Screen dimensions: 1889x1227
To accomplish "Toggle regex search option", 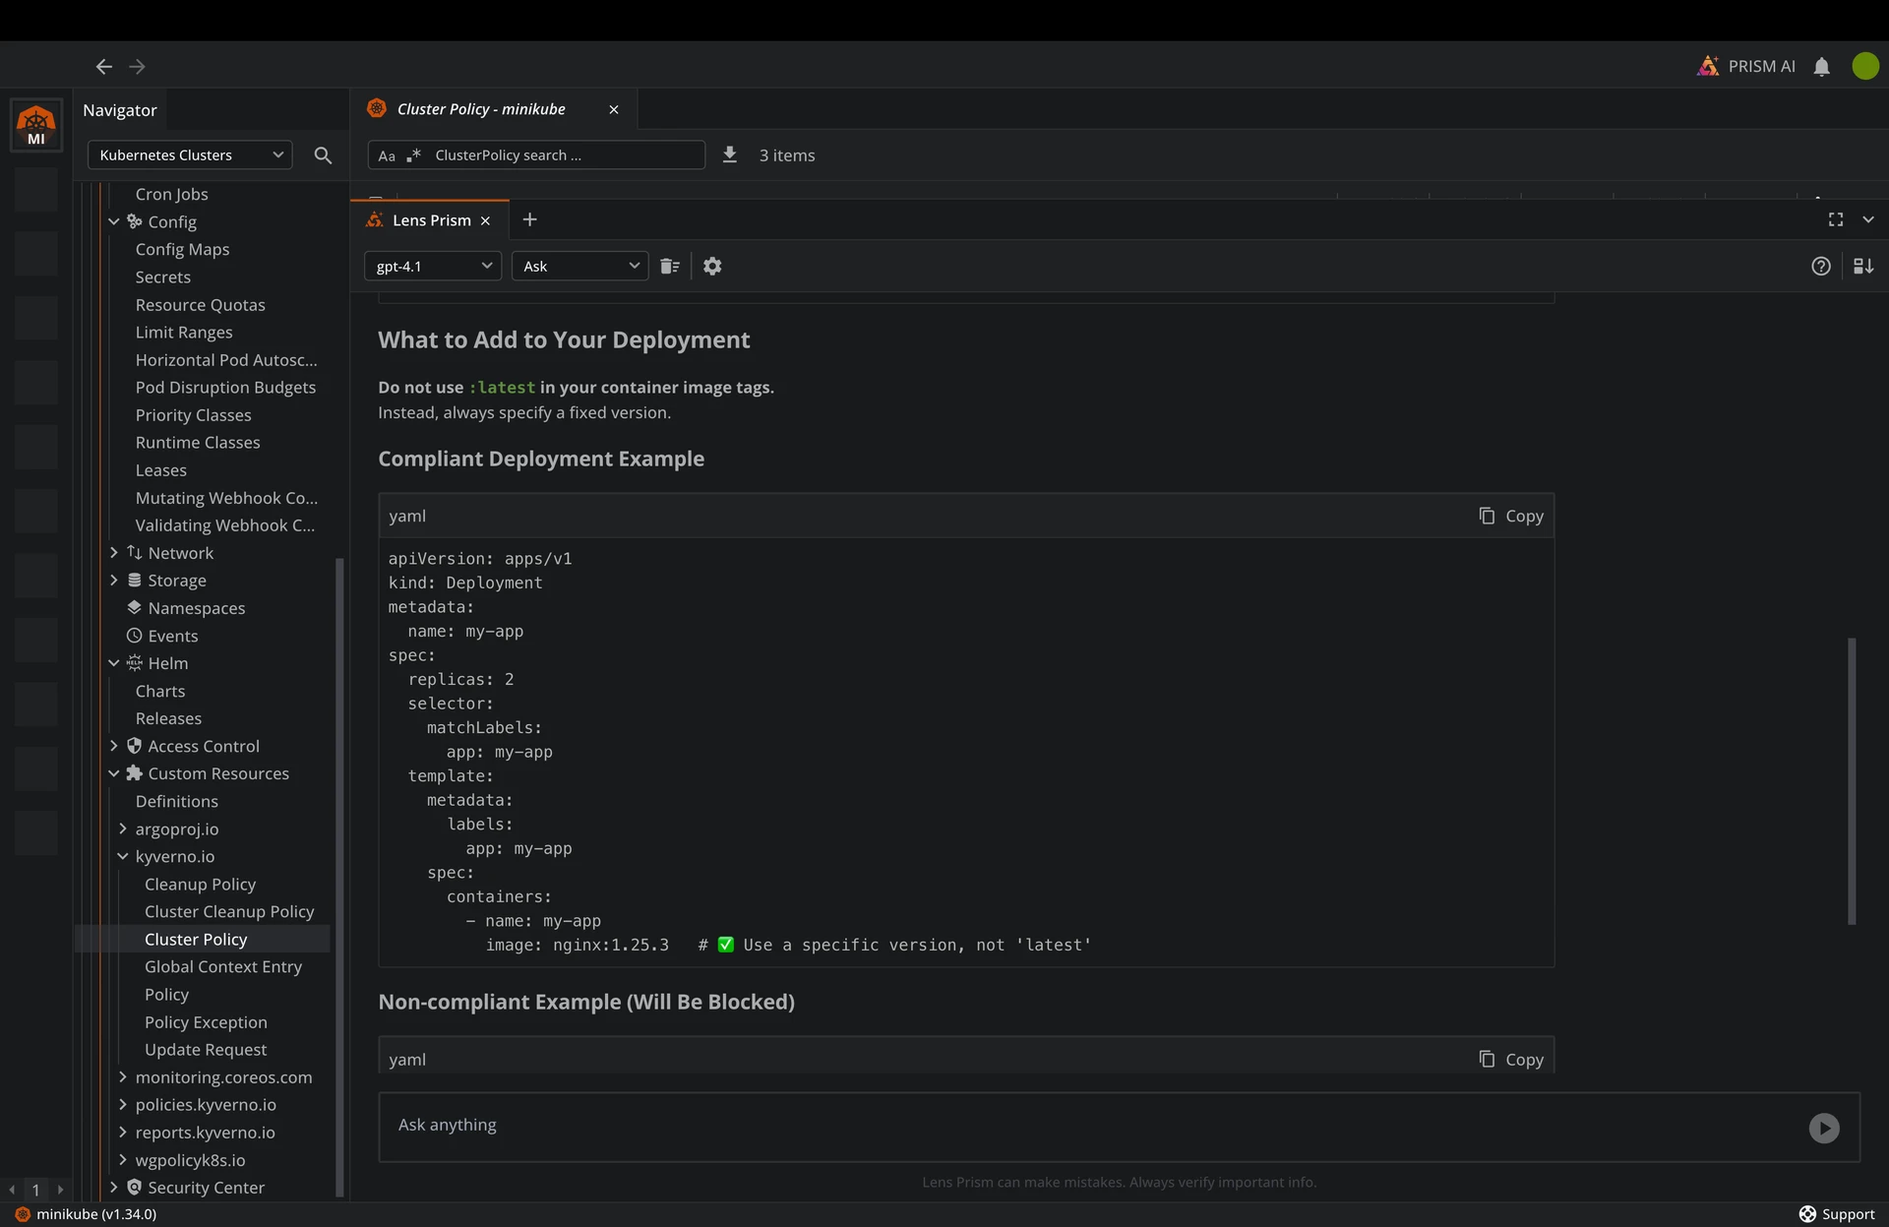I will (413, 155).
